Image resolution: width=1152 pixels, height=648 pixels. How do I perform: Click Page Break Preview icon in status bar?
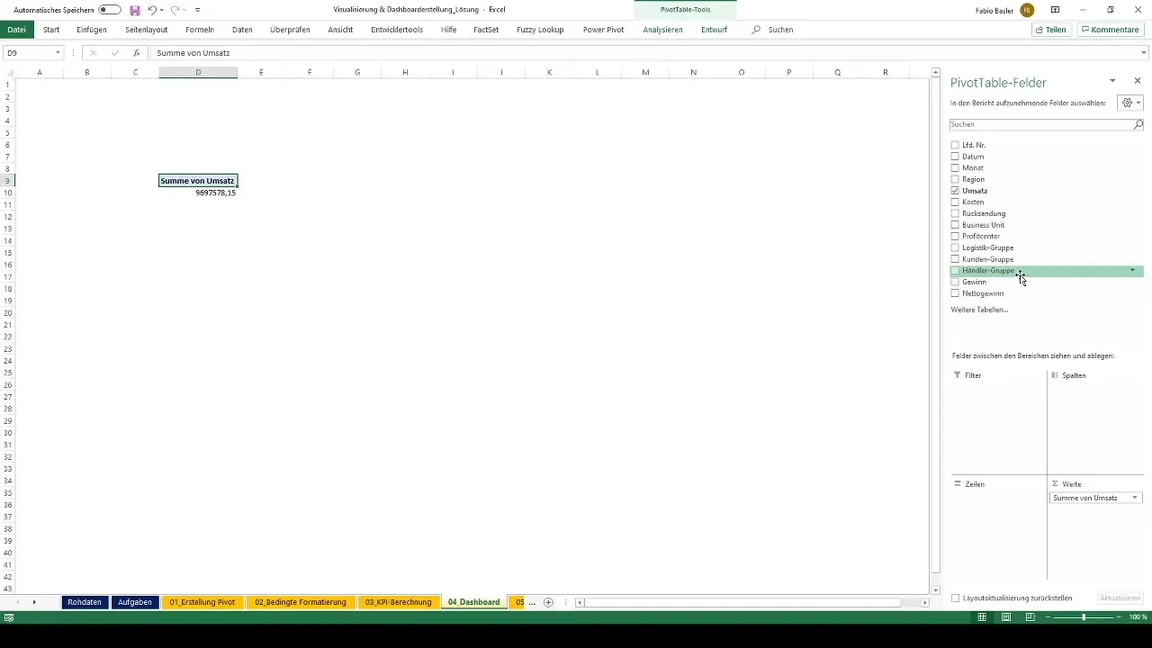[x=1030, y=617]
